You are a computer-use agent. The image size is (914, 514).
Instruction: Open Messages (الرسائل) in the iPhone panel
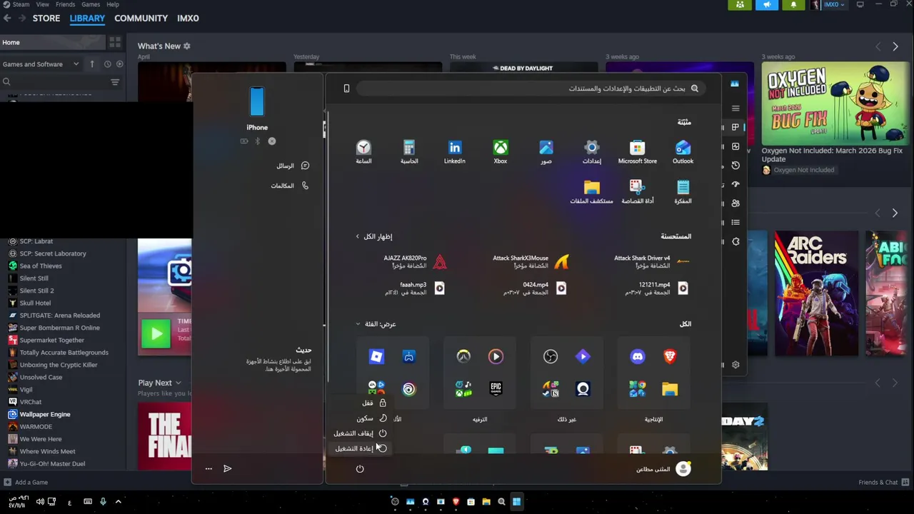pos(293,166)
